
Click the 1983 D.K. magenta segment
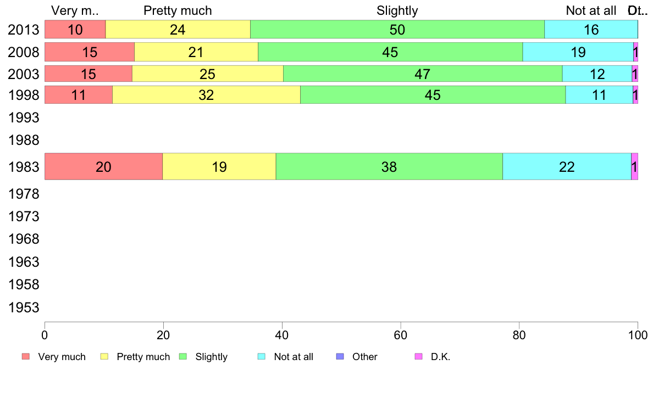[635, 166]
